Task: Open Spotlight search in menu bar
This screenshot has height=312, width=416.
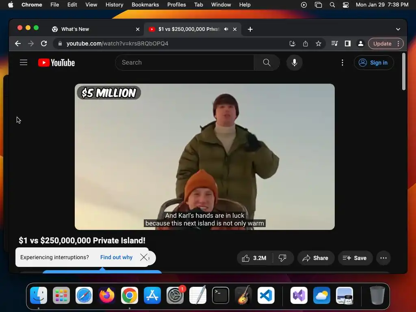Action: coord(332,5)
